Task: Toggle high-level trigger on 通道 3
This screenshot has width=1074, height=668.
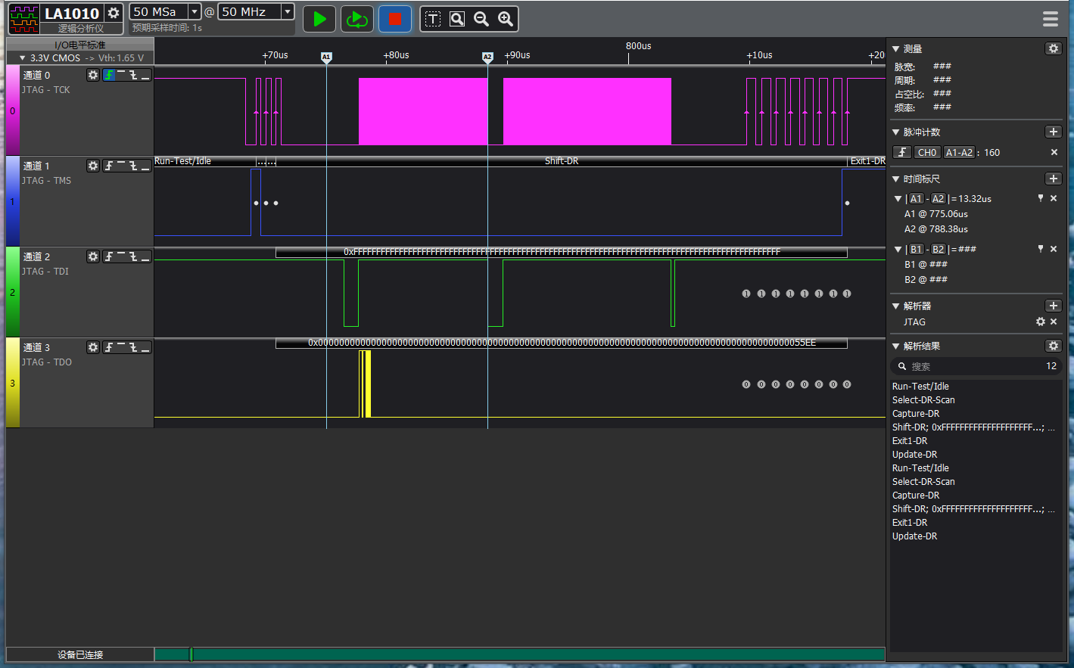Action: click(x=121, y=347)
